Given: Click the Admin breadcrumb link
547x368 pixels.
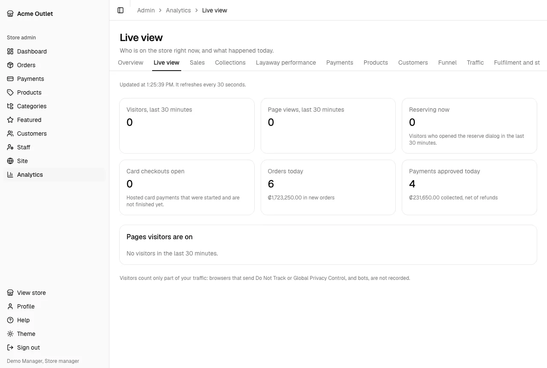Looking at the screenshot, I should [146, 10].
